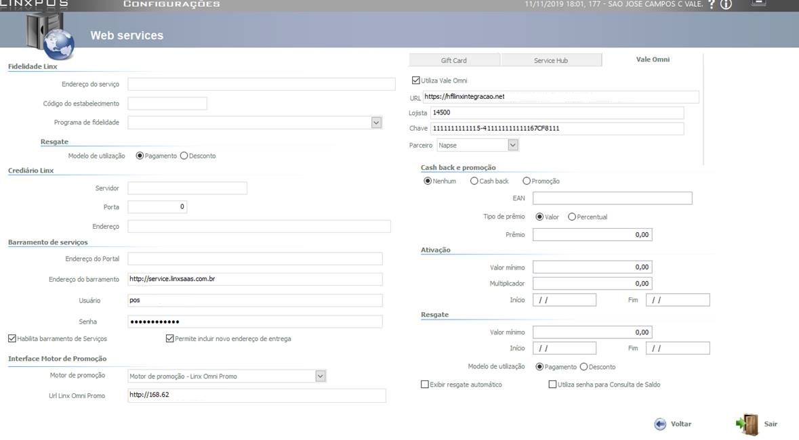Image resolution: width=799 pixels, height=440 pixels.
Task: Select the Nenhum radio option
Action: [x=428, y=181]
